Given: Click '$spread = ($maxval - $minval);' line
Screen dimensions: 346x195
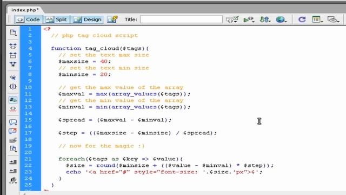Looking at the screenshot, I should [115, 120].
